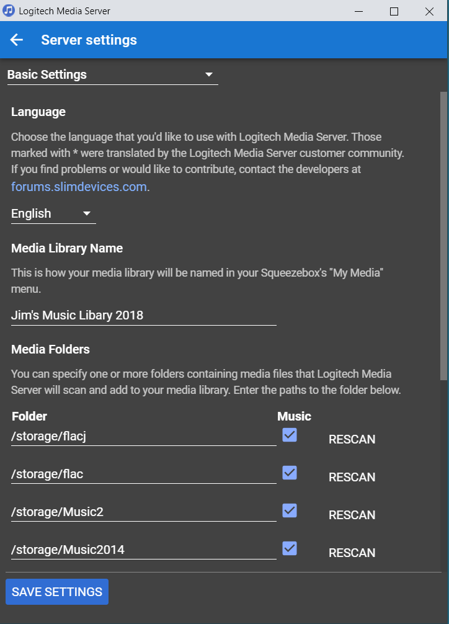Uncheck Music checkbox for /storage/flacj
The width and height of the screenshot is (449, 624).
[289, 435]
